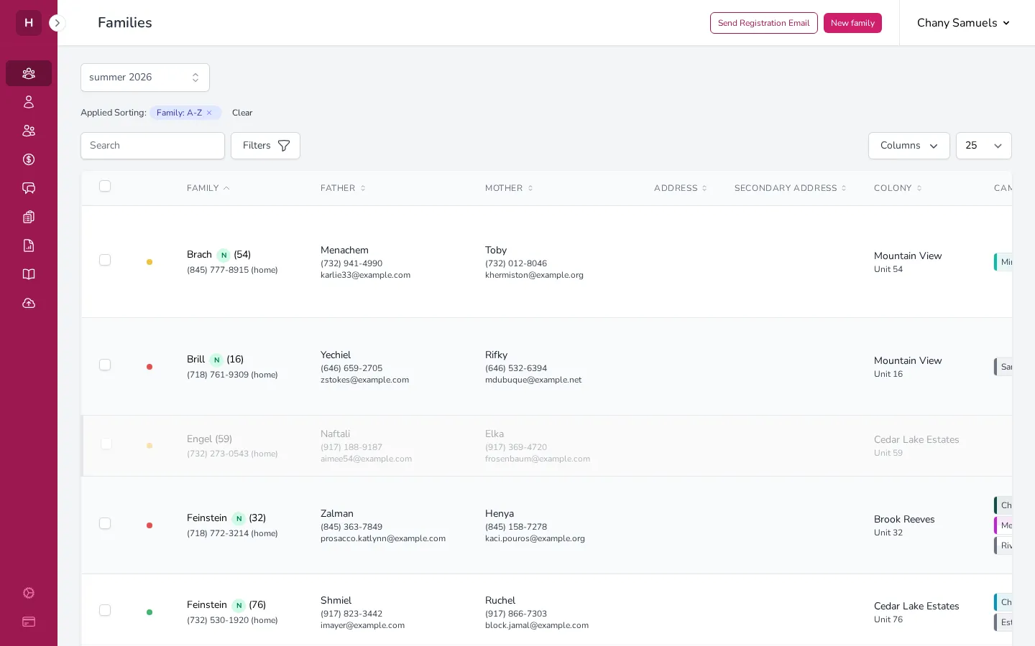Open the chart report document icon in sidebar
This screenshot has width=1035, height=646.
[x=29, y=245]
